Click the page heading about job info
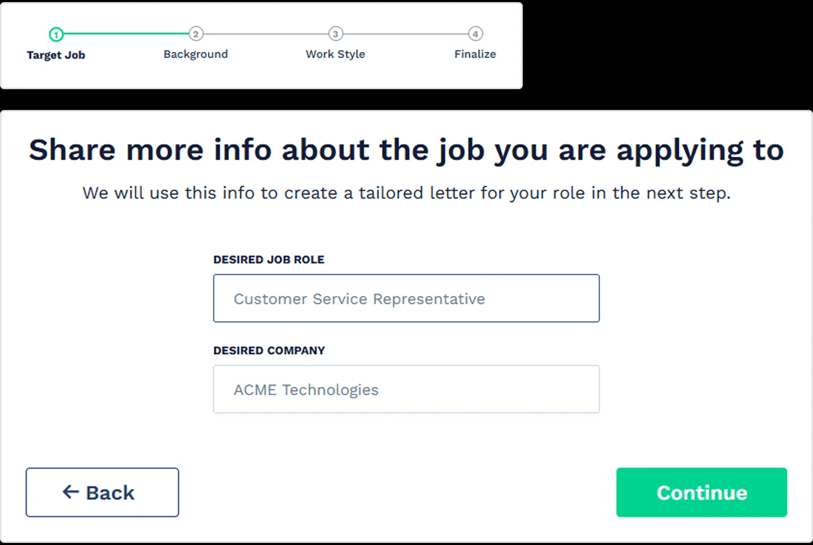 [406, 150]
